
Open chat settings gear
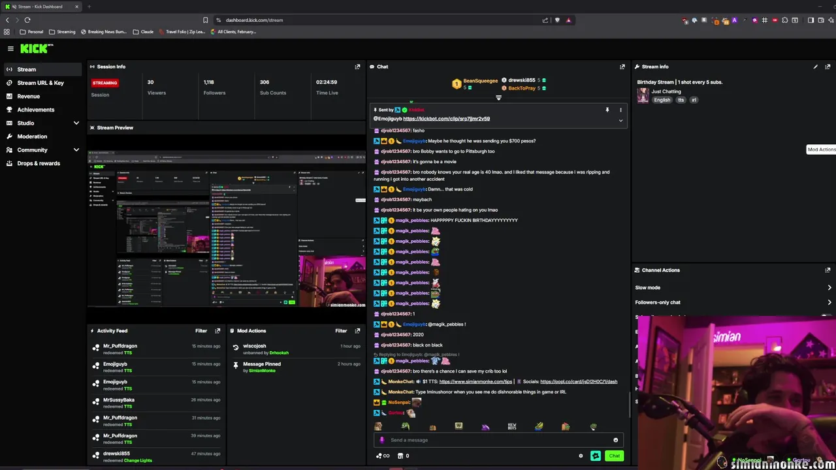(x=581, y=456)
